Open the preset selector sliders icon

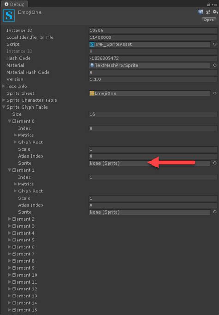(x=208, y=12)
